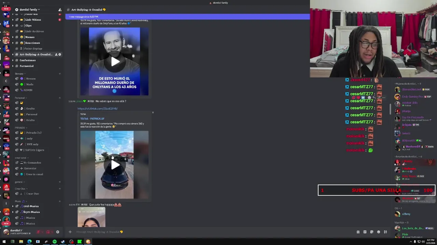Screen dimensions: 437x245
Task: Open the emoji picker
Action: click(378, 232)
